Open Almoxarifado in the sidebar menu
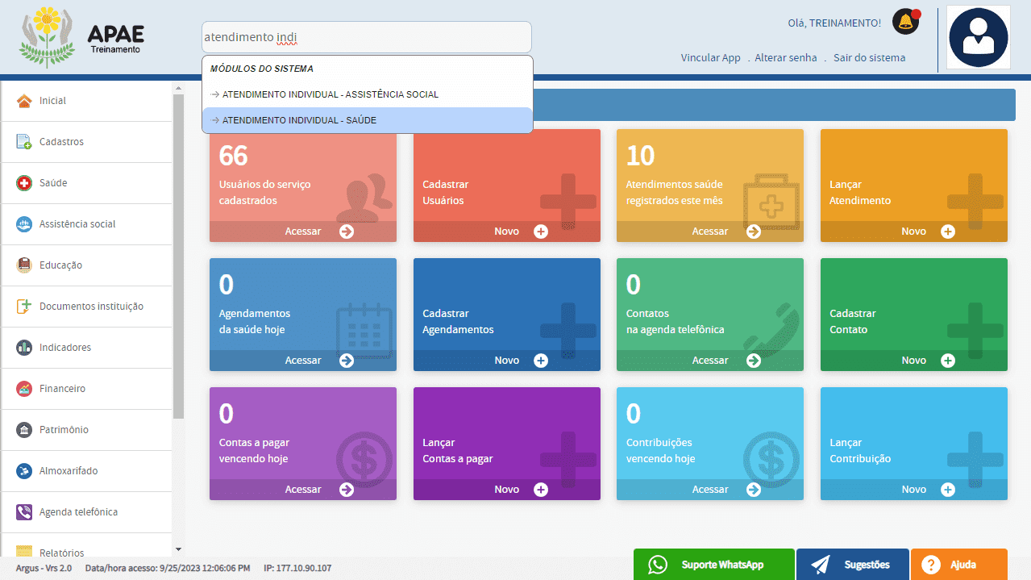The height and width of the screenshot is (580, 1031). [x=68, y=471]
